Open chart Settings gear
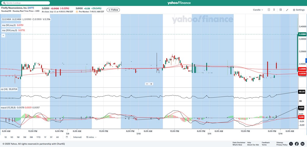Screen dimensions: 307x147 click(x=299, y=10)
